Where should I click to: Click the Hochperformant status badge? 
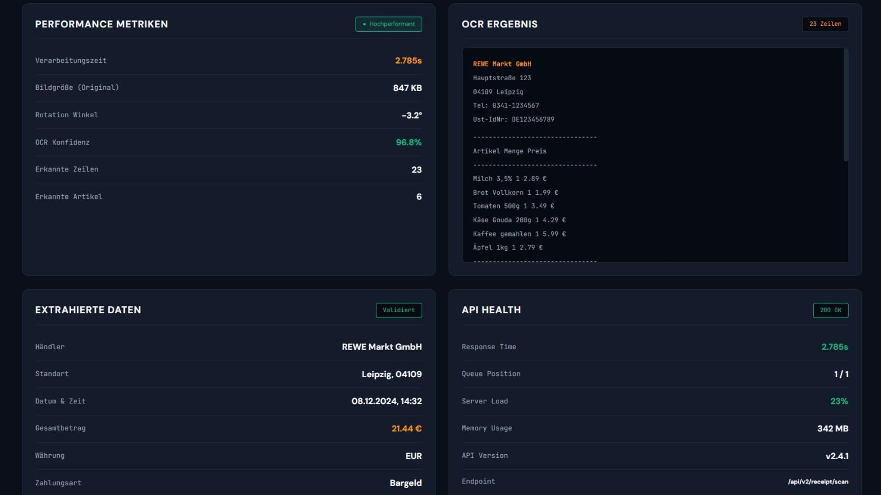[x=389, y=24]
